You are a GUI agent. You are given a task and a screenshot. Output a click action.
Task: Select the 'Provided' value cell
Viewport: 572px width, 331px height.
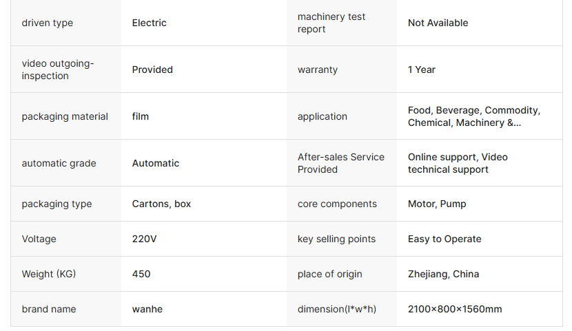[x=152, y=70]
